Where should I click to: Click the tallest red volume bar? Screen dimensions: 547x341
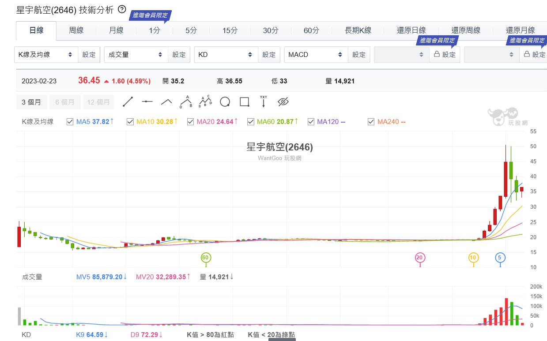click(506, 312)
